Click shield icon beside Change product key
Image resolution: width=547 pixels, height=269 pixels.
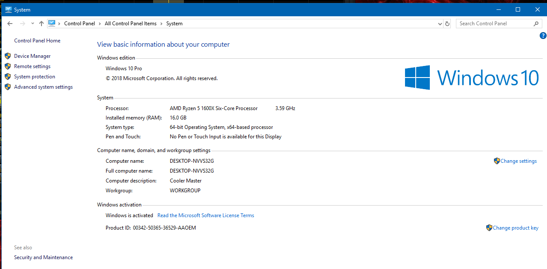click(489, 228)
